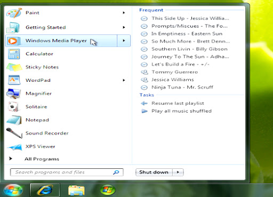Expand Windows Media Player jump list arrow
This screenshot has width=273, height=197.
coord(124,41)
